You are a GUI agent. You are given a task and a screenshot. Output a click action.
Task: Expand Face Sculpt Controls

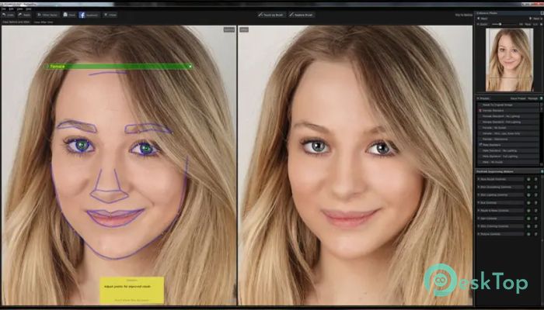[500, 179]
